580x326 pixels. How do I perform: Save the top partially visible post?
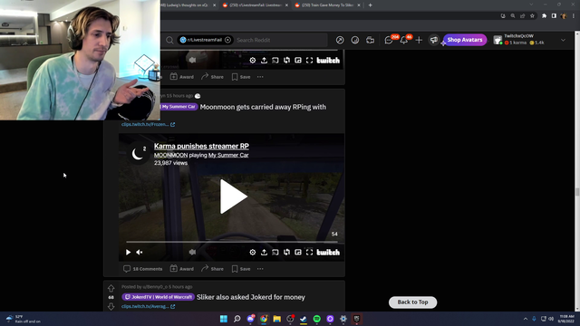(x=241, y=77)
